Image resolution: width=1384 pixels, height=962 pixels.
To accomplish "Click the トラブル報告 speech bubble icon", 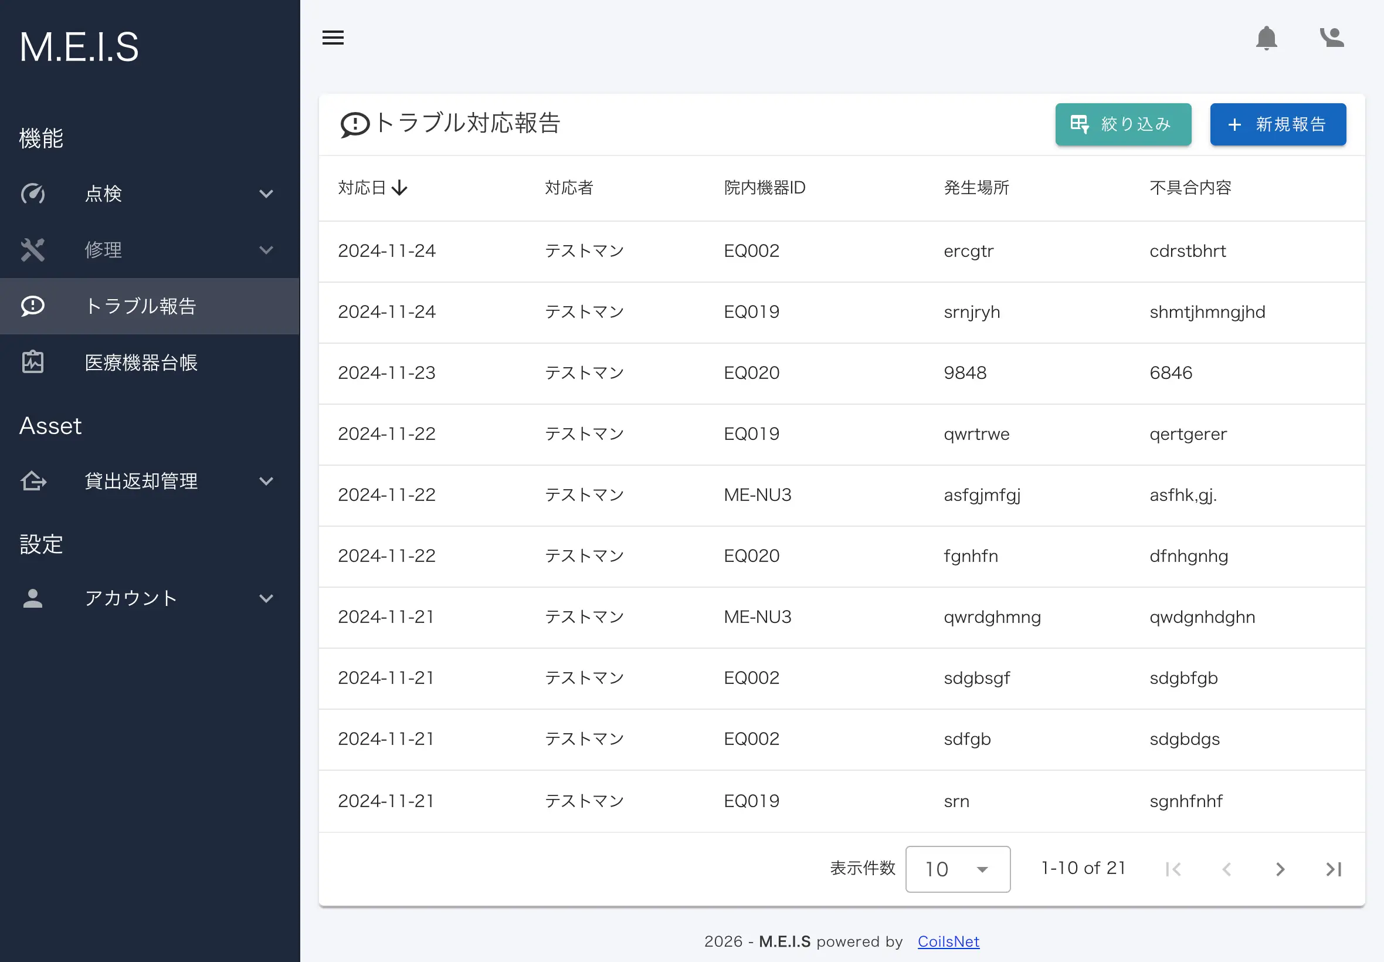I will tap(32, 306).
